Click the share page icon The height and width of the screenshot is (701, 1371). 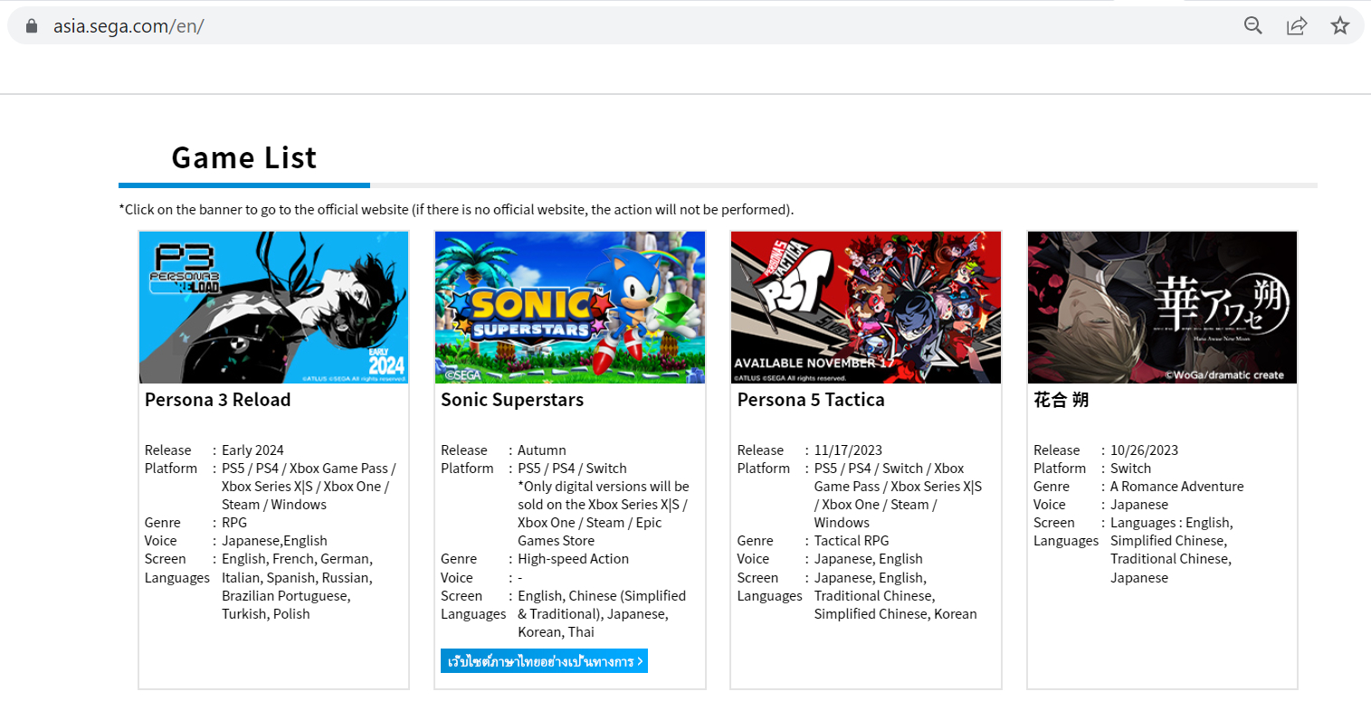click(x=1297, y=25)
